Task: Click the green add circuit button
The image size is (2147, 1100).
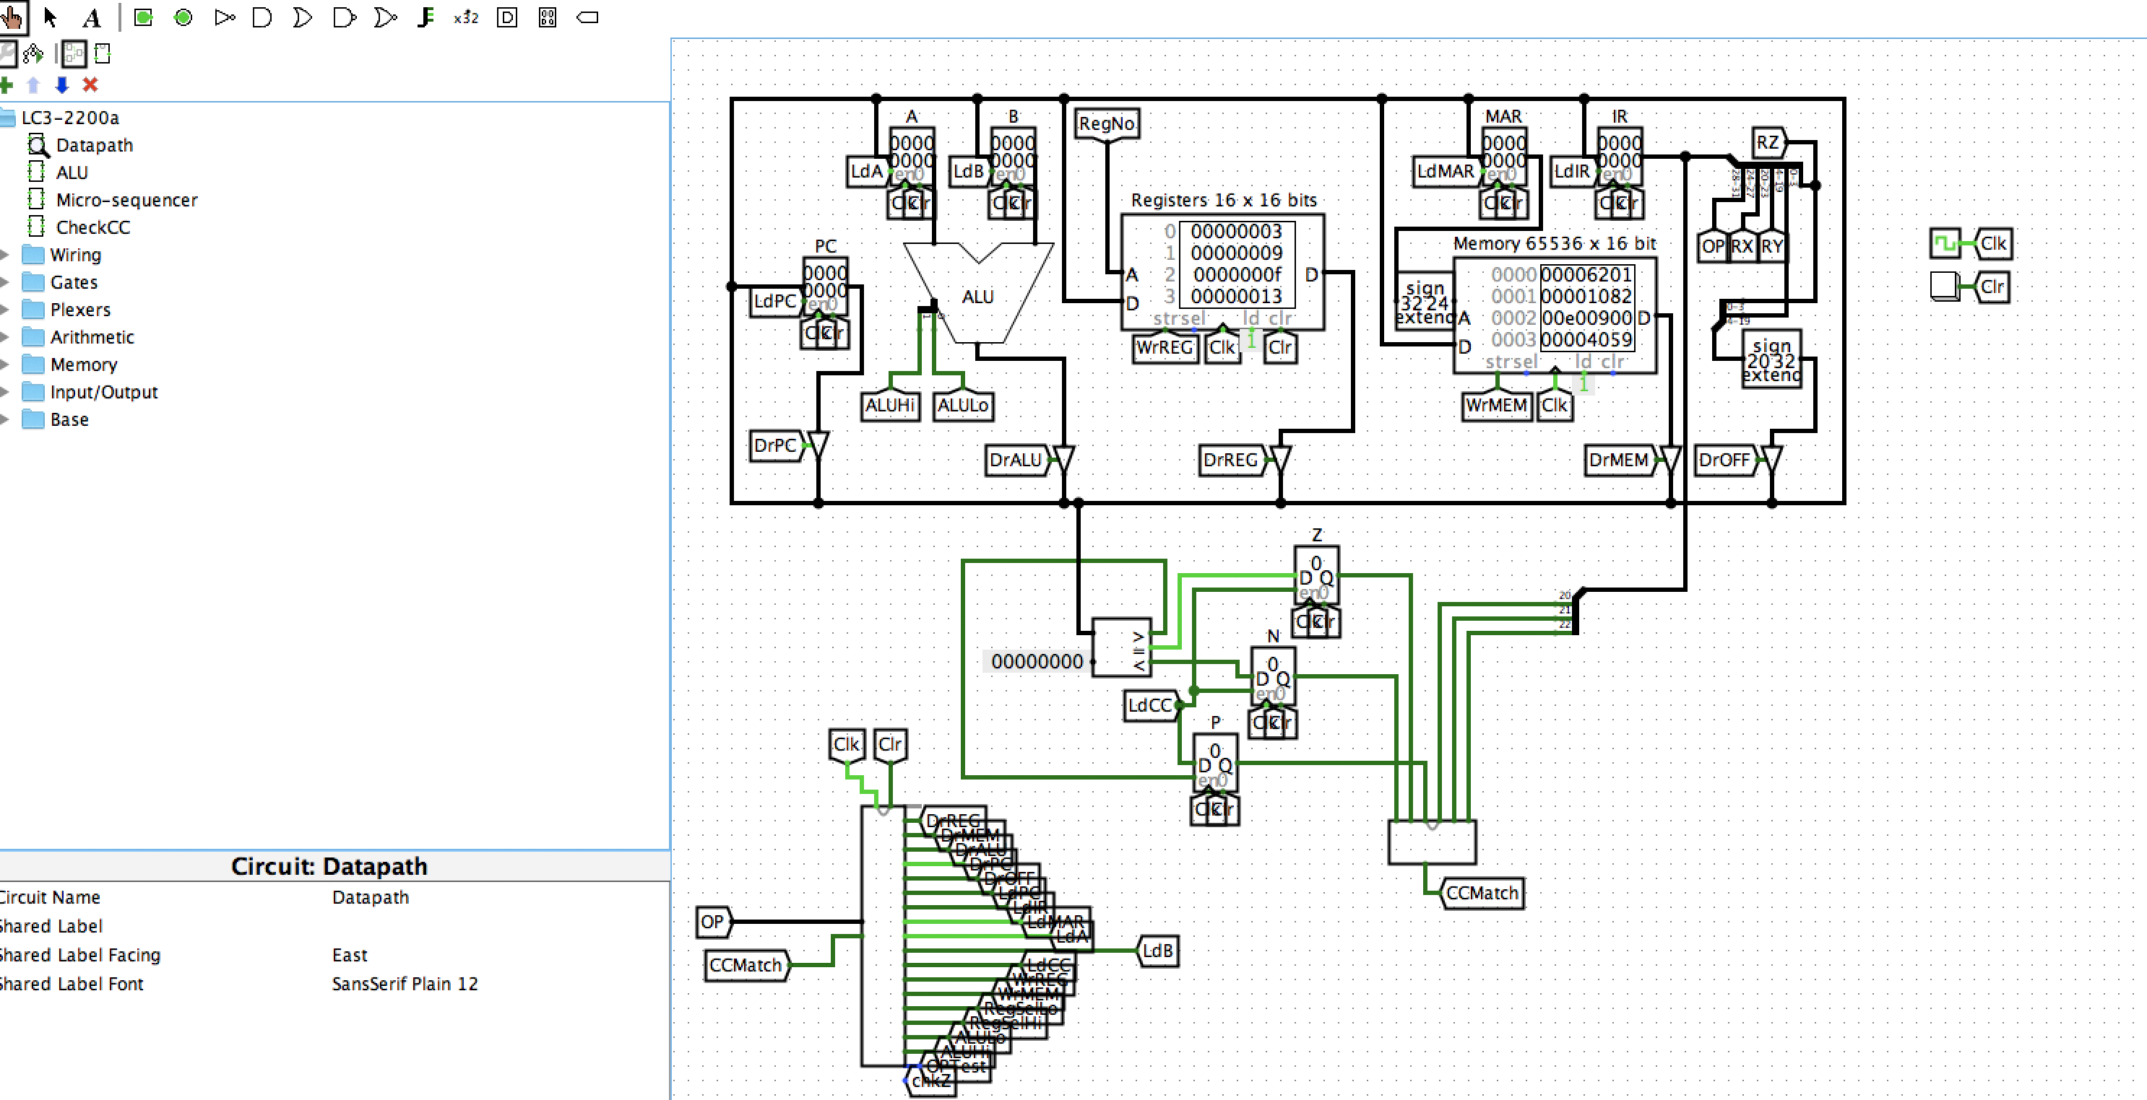Action: coord(7,85)
